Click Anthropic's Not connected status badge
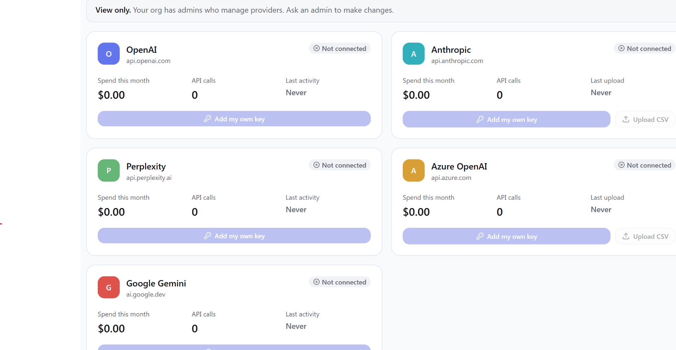 645,48
